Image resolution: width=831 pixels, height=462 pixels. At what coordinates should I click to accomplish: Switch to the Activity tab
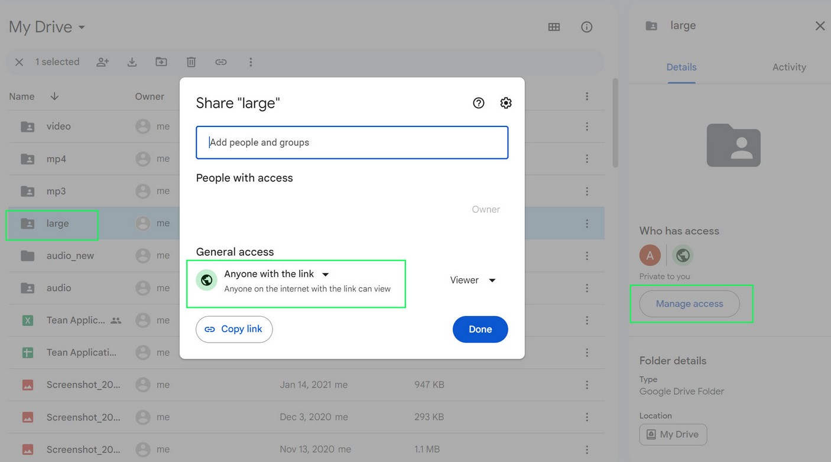(788, 67)
